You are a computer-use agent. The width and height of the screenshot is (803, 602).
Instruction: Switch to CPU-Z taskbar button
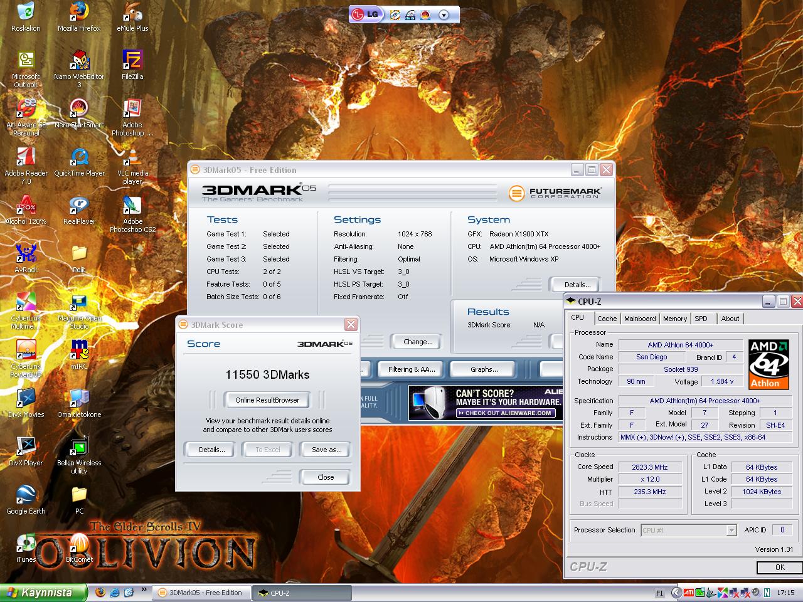click(301, 593)
